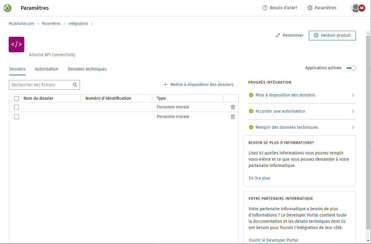Click the search magnifier icon
This screenshot has width=371, height=244.
coord(75,85)
